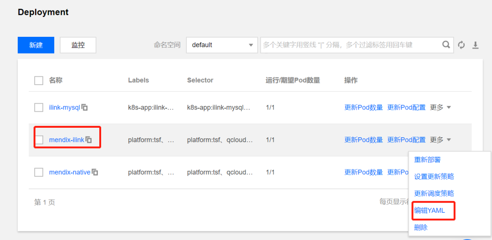This screenshot has height=240, width=492.
Task: Copy the mendix-ilink deployment name
Action: (x=89, y=140)
